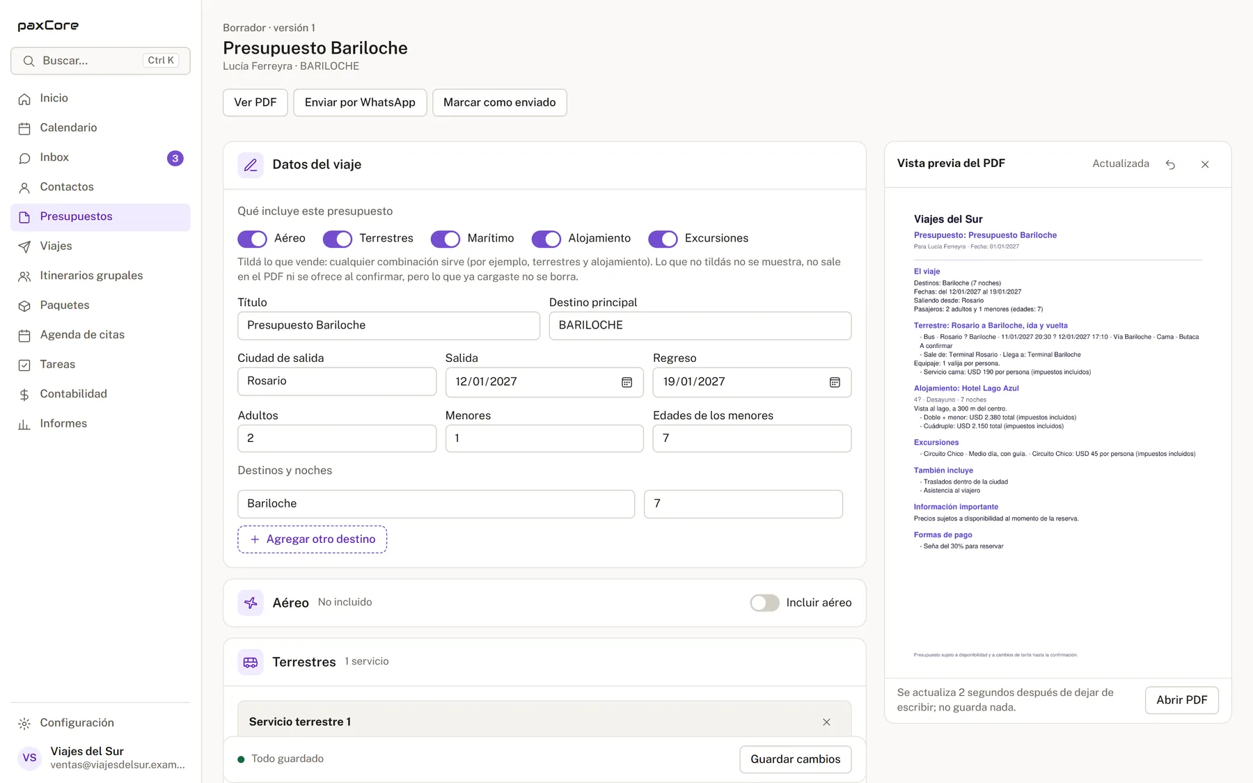This screenshot has width=1253, height=783.
Task: Open the Salida date calendar picker
Action: (626, 382)
